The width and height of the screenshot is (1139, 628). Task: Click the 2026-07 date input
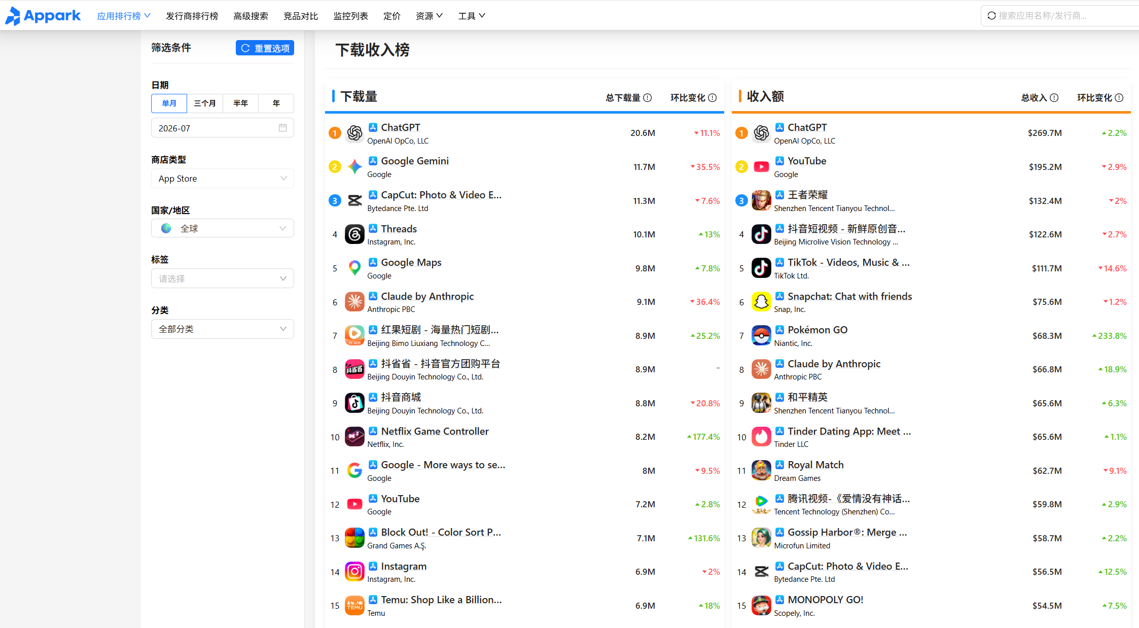coord(223,128)
